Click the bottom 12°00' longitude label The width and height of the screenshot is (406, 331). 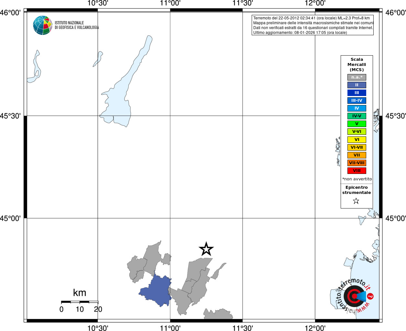[315, 328]
